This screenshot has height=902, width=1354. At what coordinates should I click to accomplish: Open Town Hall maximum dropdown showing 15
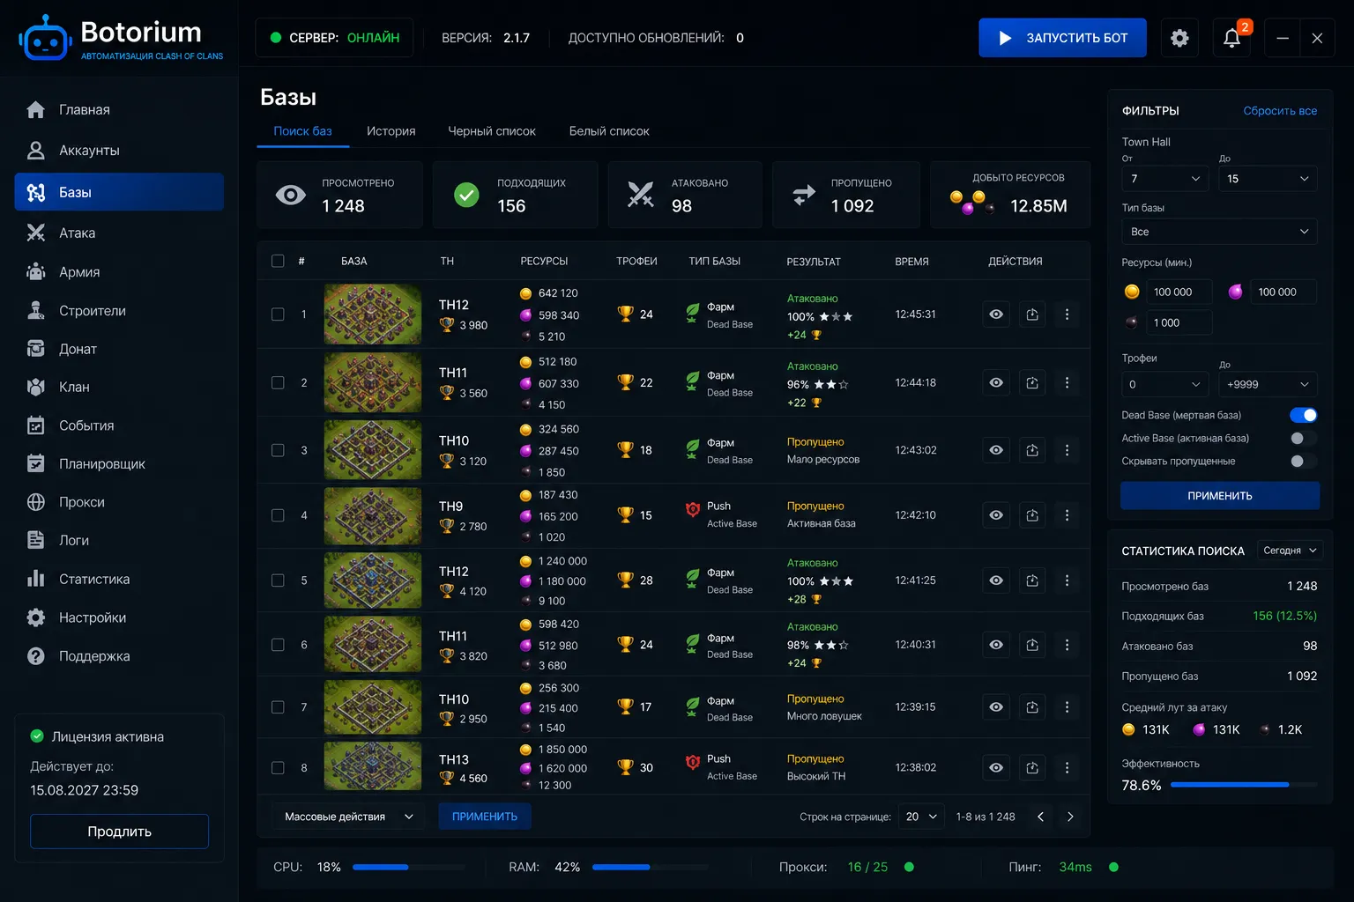1268,179
